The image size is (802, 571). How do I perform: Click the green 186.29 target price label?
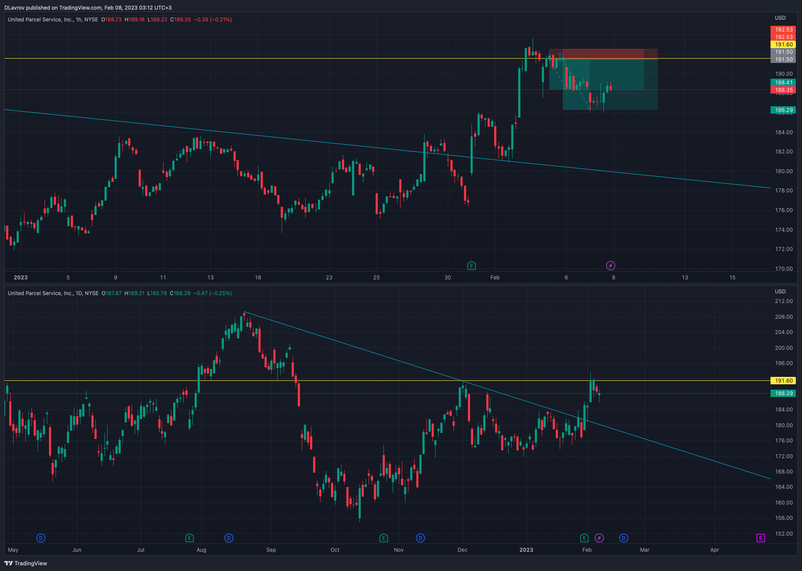click(x=783, y=110)
